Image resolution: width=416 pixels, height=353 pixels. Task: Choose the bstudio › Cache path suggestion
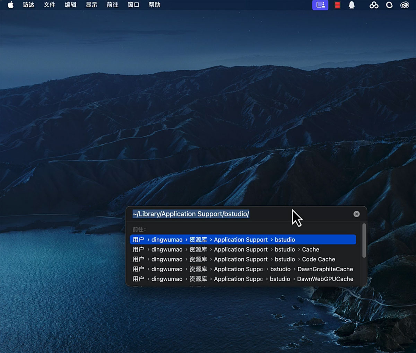click(x=243, y=249)
